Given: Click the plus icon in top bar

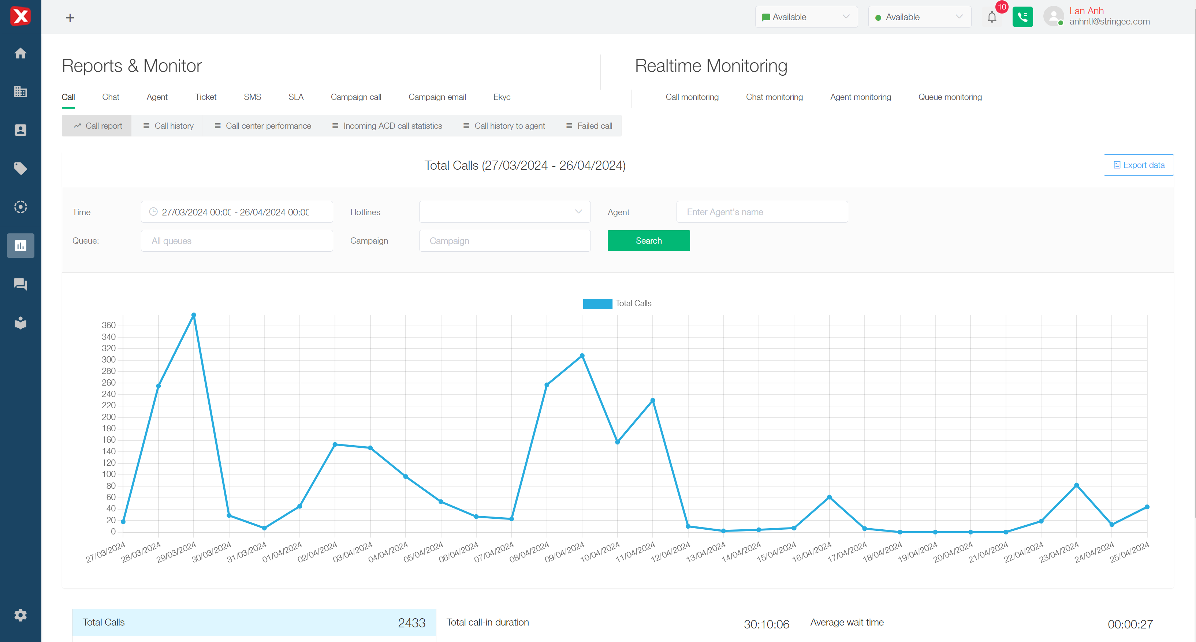Looking at the screenshot, I should 70,18.
